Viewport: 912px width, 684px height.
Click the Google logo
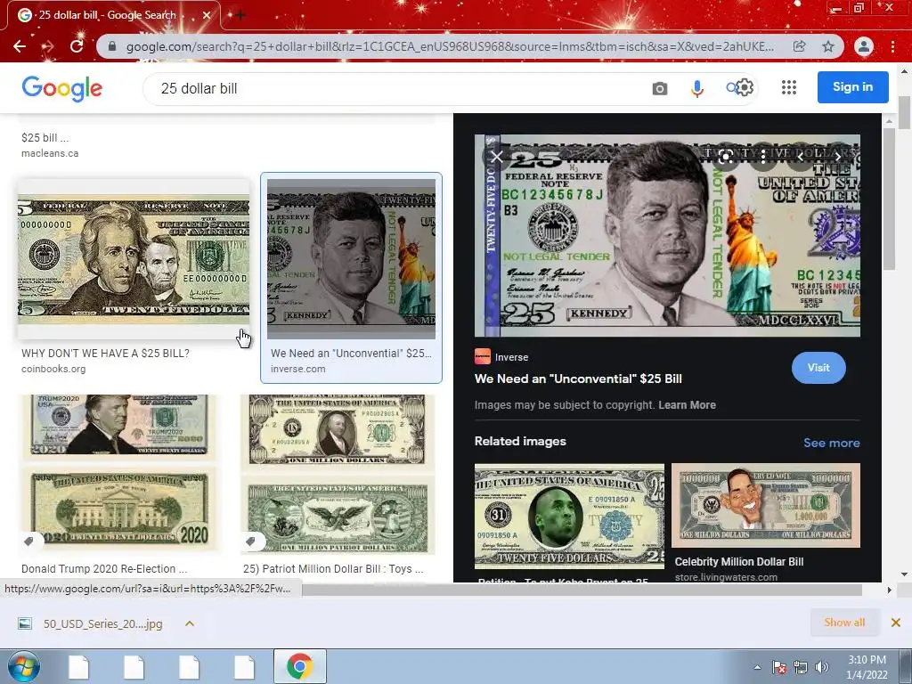[62, 88]
